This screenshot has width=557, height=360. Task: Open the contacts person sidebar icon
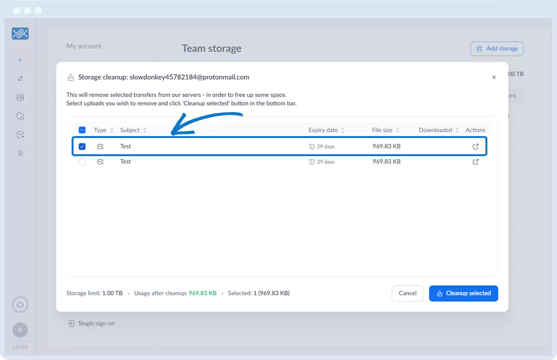pos(20,153)
